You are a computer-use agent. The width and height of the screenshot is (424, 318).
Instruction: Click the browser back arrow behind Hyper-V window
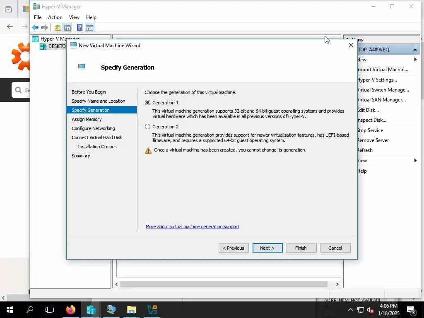10,26
